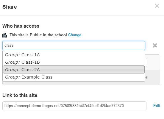
Task: Click the school building icon
Action: click(x=5, y=35)
